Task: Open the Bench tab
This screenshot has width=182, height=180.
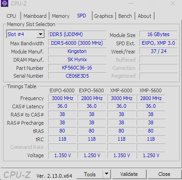Action: point(125,16)
